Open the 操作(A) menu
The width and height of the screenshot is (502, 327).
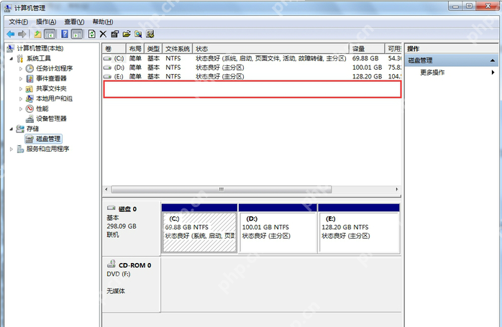[46, 22]
